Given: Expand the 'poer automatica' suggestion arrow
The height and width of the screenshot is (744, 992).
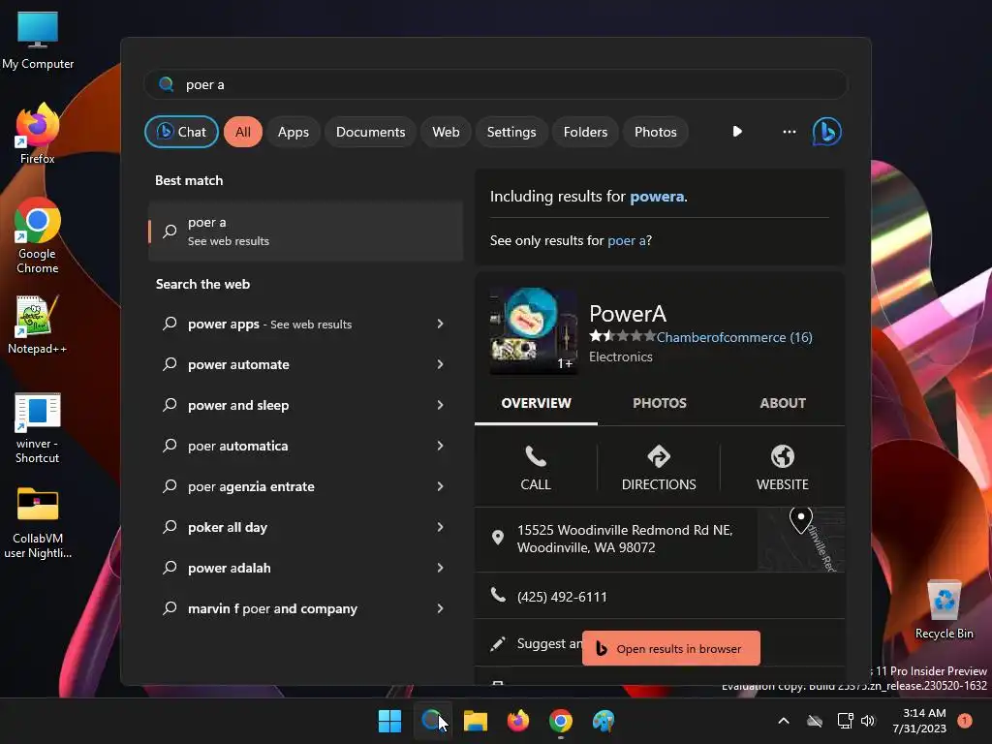Looking at the screenshot, I should [x=441, y=446].
